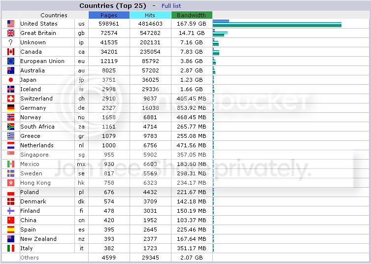
Task: Click the Canada traffic bar graph
Action: (216, 52)
